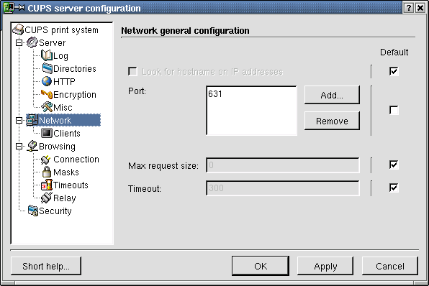Open the Security shield icon
The width and height of the screenshot is (429, 286).
33,211
